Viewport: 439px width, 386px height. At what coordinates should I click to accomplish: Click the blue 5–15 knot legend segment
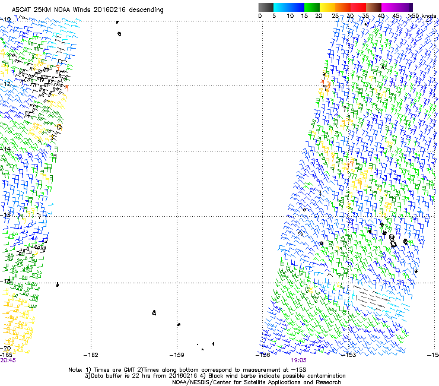pyautogui.click(x=289, y=7)
